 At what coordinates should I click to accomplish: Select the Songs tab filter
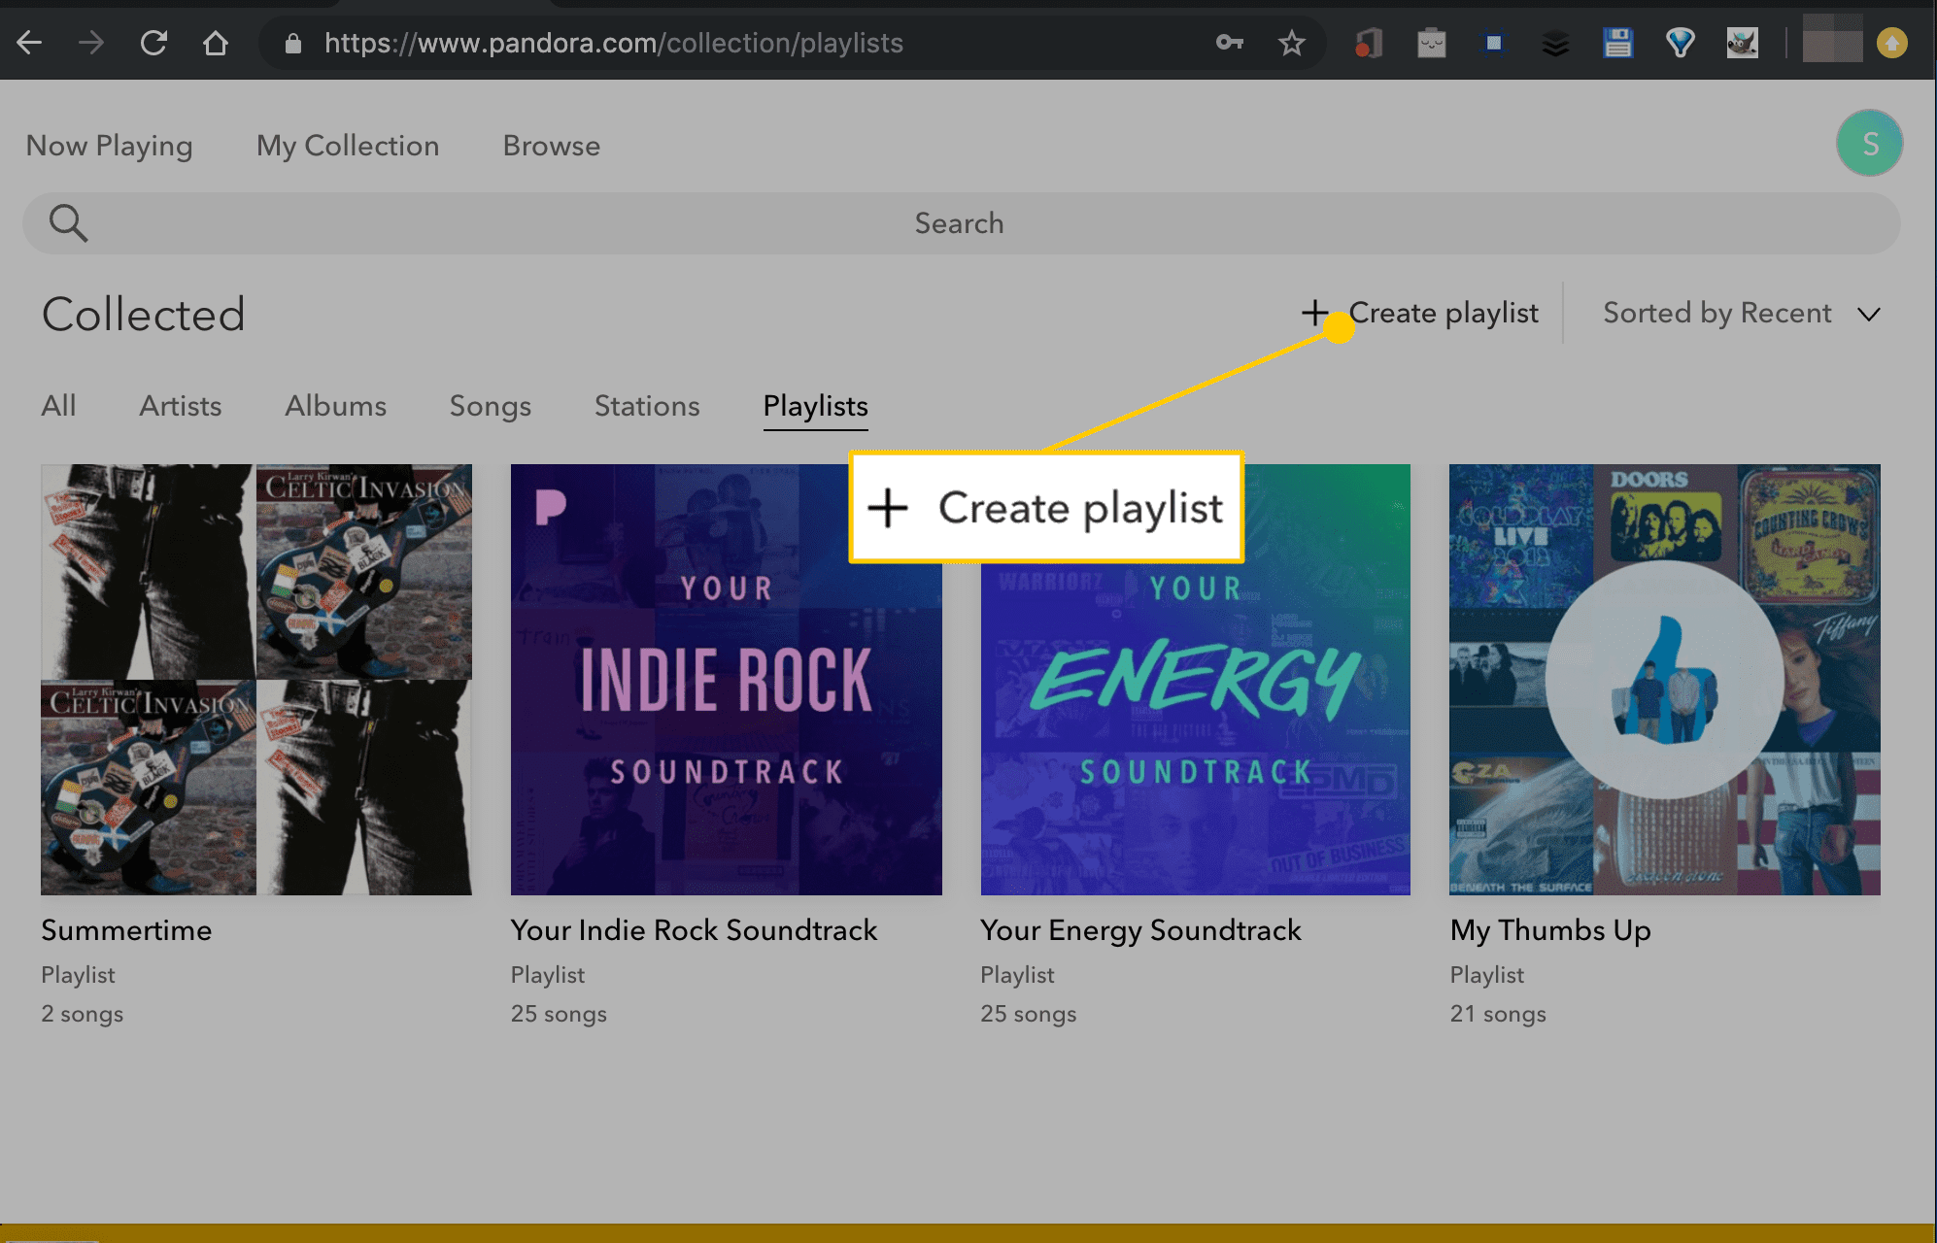pyautogui.click(x=490, y=406)
